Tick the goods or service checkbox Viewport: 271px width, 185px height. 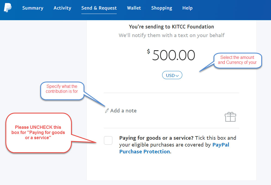[108, 141]
